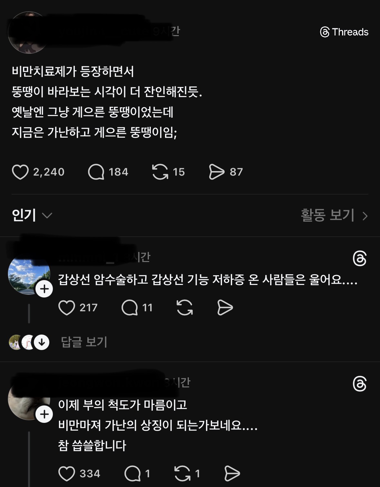Click the Threads logo at top right
This screenshot has width=380, height=487.
pos(344,32)
